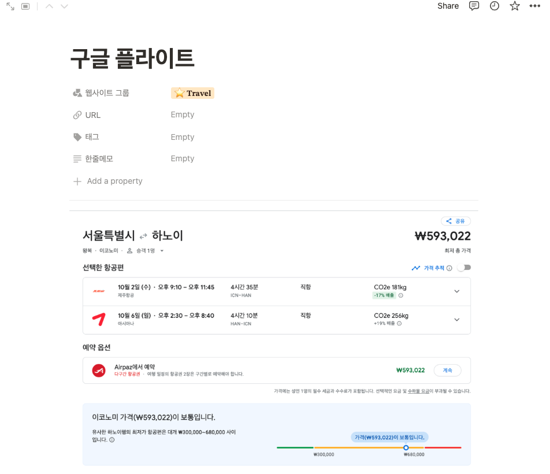Open the comments panel icon
This screenshot has height=474, width=550.
point(474,6)
